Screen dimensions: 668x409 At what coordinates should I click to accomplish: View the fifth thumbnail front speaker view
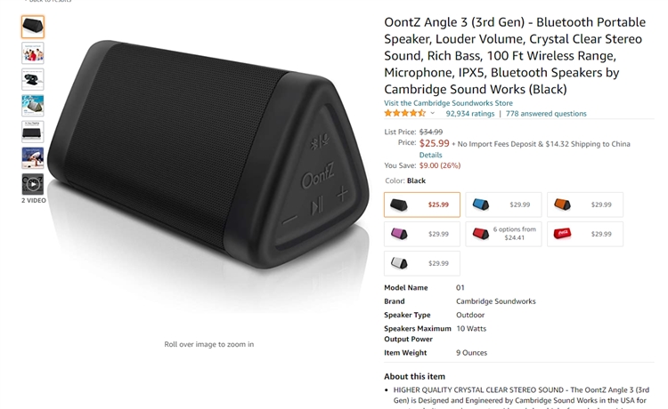pyautogui.click(x=33, y=132)
